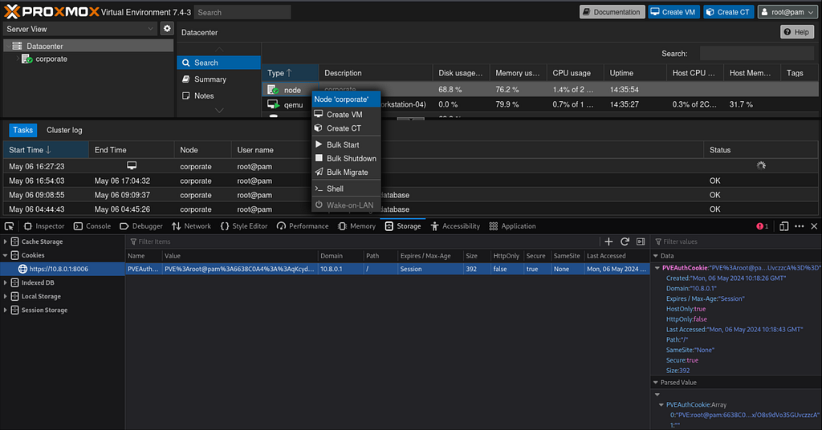
Task: Click the running task monitor icon
Action: (132, 165)
